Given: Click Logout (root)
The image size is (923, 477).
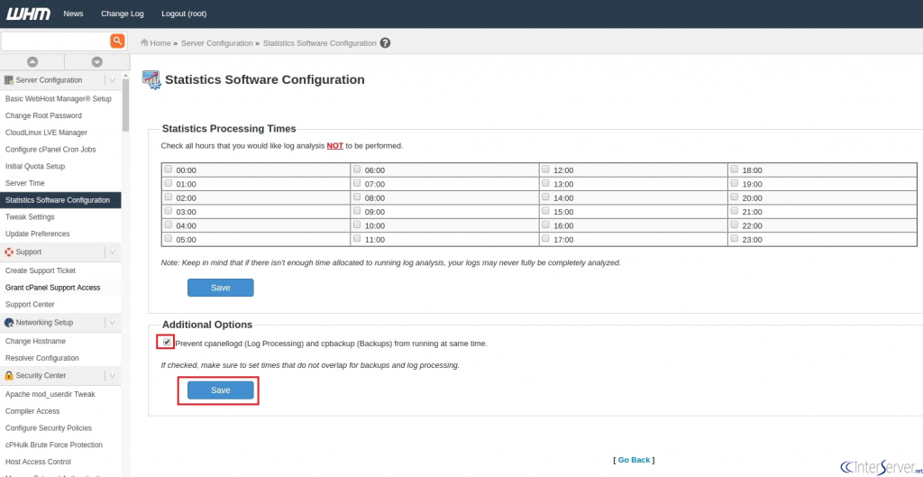Looking at the screenshot, I should tap(184, 14).
